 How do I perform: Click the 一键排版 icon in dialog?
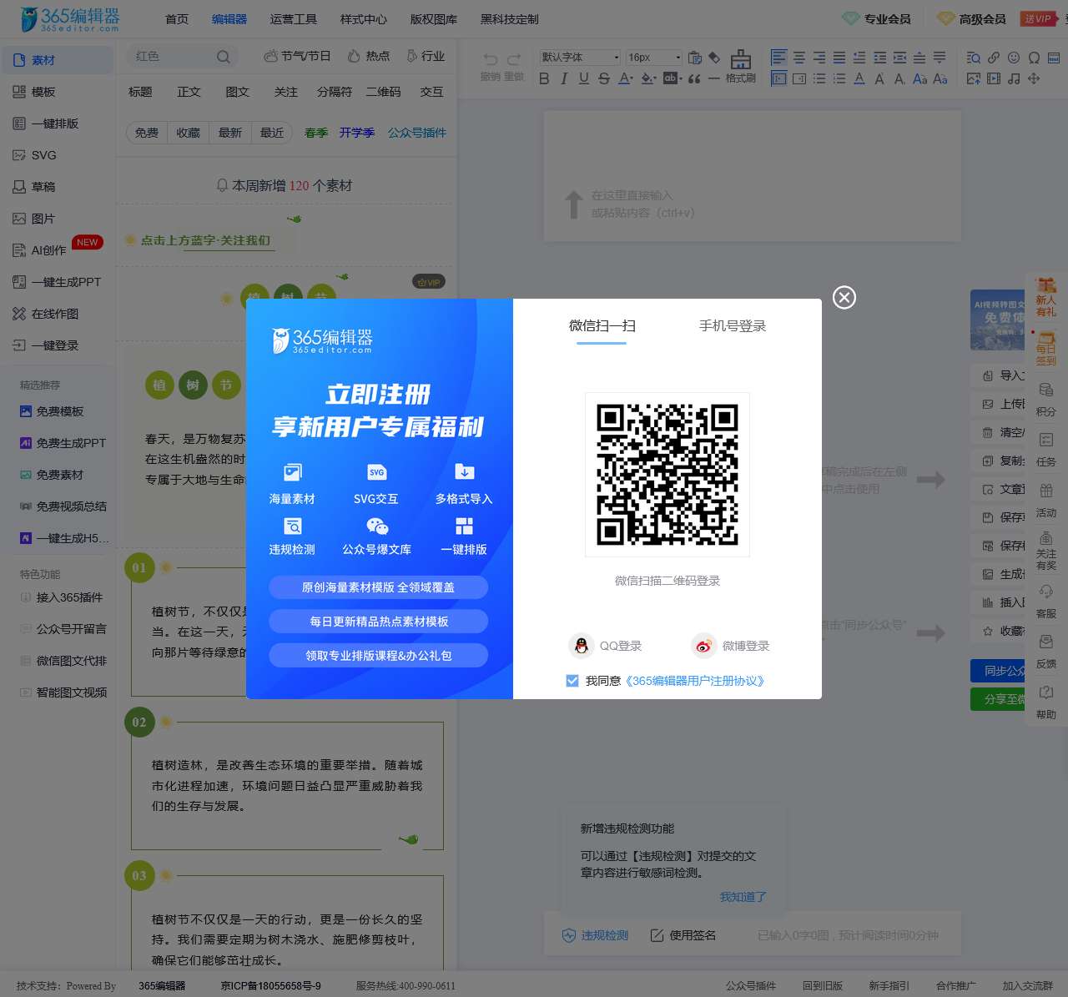point(465,526)
